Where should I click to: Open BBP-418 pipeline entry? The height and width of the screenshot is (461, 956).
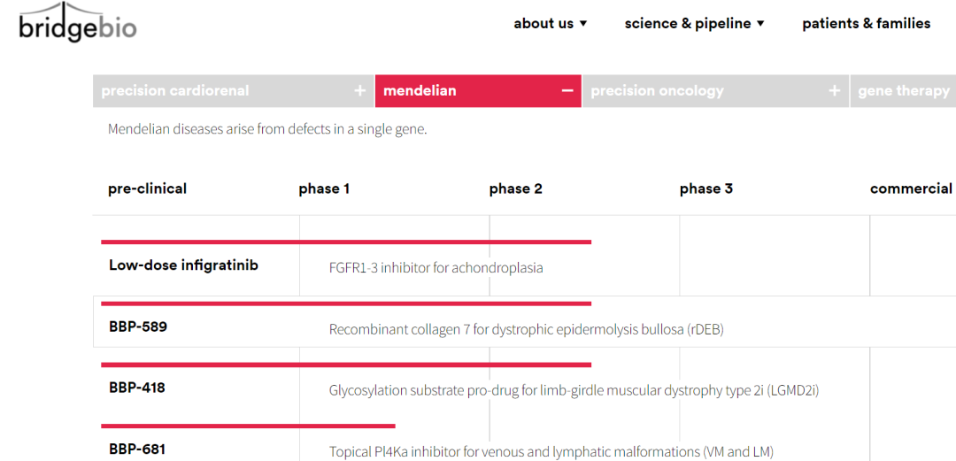(137, 388)
